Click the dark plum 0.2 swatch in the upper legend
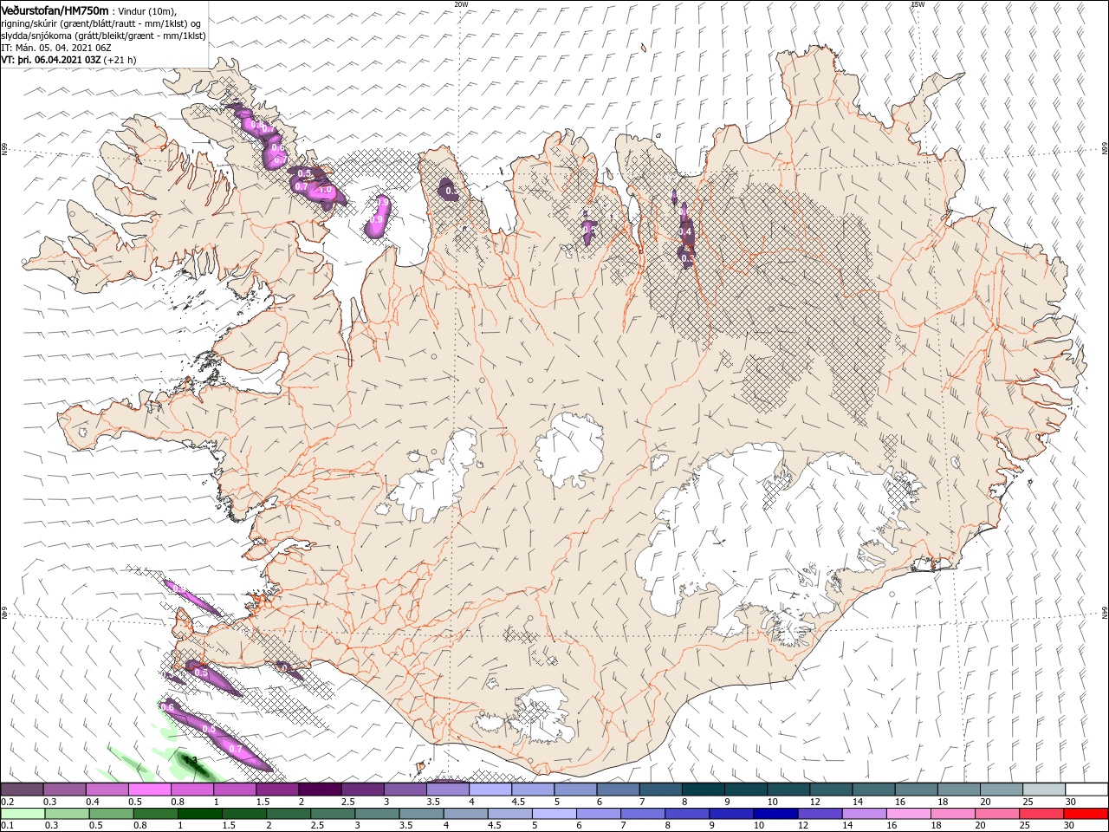The image size is (1109, 832). tap(23, 790)
